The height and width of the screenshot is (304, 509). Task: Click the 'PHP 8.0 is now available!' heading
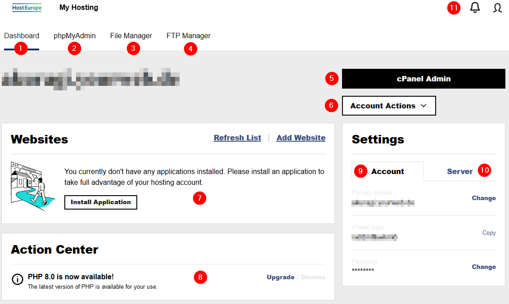click(71, 277)
